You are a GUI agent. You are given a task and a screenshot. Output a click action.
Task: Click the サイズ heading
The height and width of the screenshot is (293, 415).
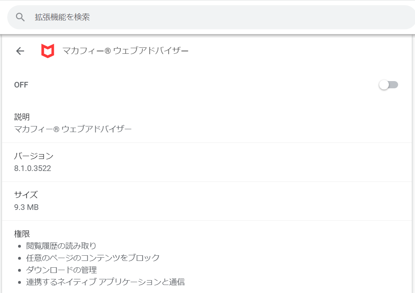(26, 195)
